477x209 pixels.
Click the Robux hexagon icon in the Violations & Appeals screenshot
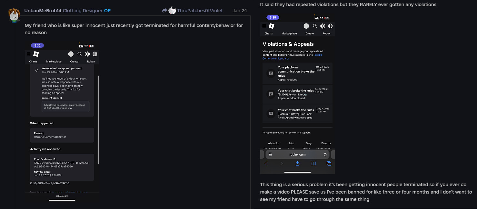323,26
